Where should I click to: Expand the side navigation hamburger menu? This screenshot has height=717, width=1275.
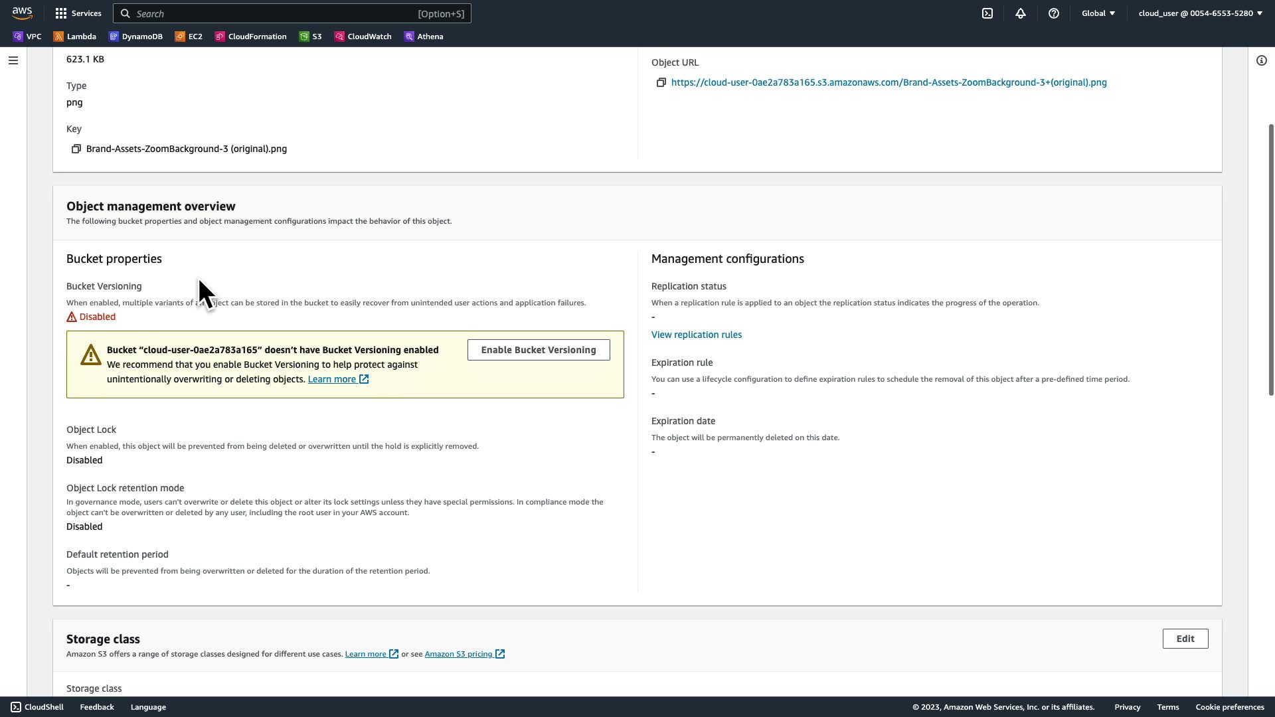[13, 60]
